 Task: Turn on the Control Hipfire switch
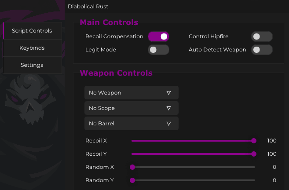pos(262,37)
